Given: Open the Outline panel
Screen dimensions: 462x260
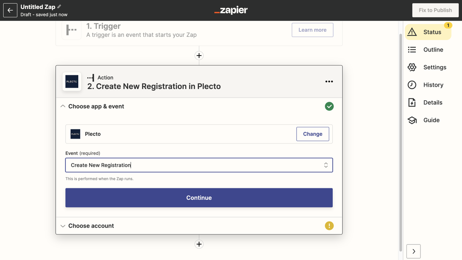Looking at the screenshot, I should click(x=428, y=50).
